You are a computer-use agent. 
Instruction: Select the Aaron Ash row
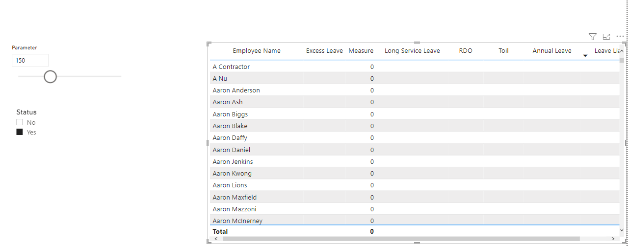(x=415, y=102)
